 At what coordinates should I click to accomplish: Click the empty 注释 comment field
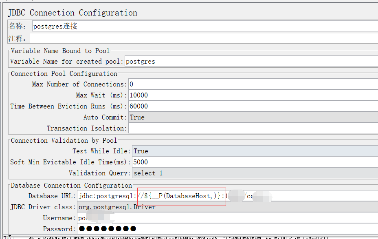point(204,38)
